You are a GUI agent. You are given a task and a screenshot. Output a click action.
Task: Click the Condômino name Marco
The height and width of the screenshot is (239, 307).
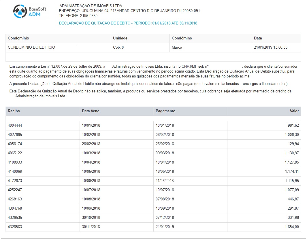pyautogui.click(x=177, y=48)
